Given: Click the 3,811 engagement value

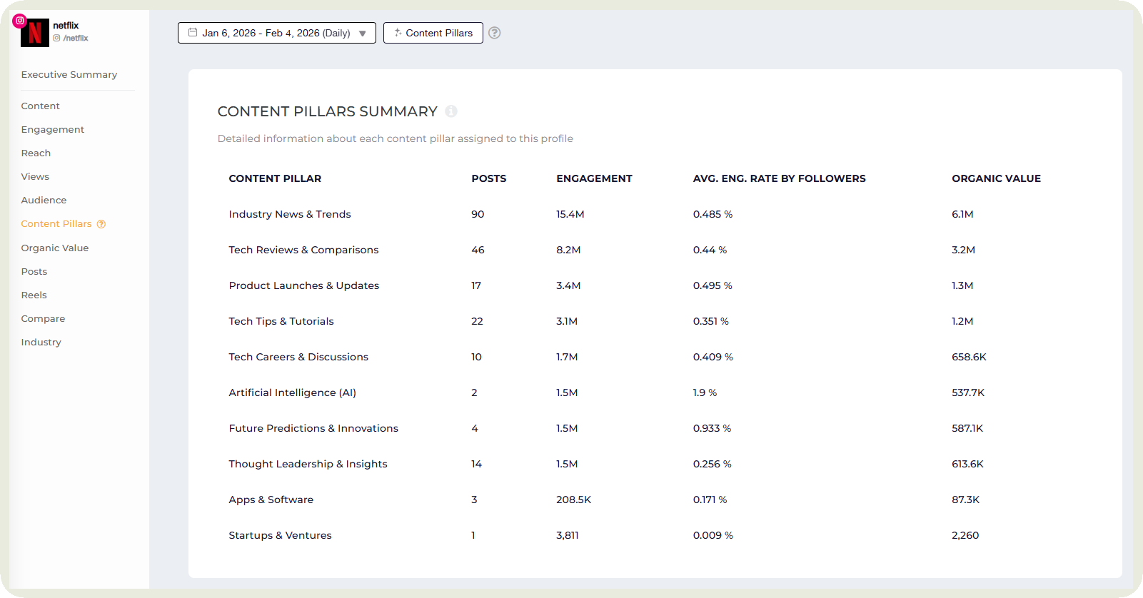Looking at the screenshot, I should click(568, 535).
